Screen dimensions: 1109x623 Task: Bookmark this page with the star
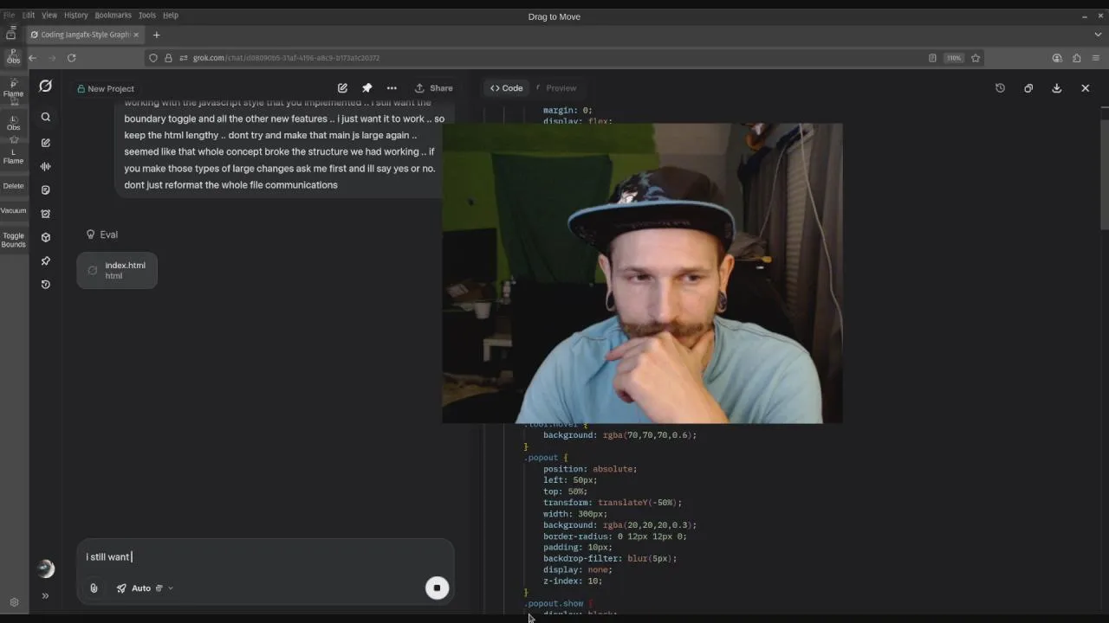pyautogui.click(x=976, y=58)
